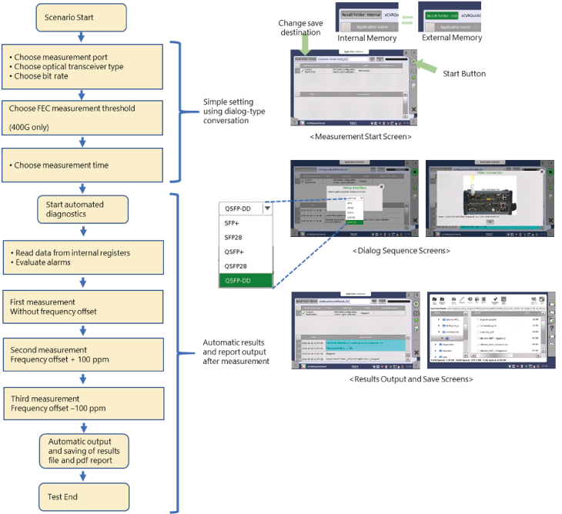The image size is (562, 514).
Task: Click the pencil rename icon in file manager toolbar
Action: click(x=462, y=299)
